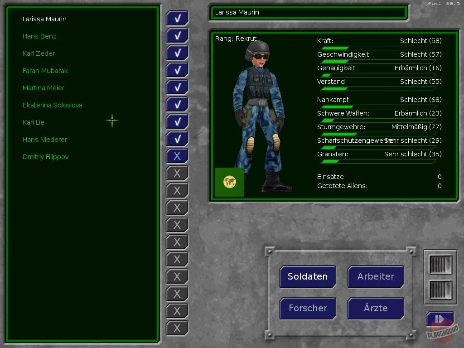Select the Soldaten category button
The width and height of the screenshot is (464, 348).
pos(308,276)
